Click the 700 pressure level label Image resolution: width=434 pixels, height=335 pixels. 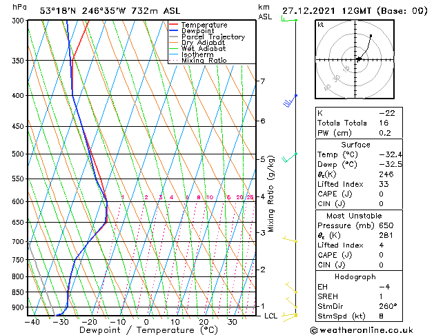(x=19, y=242)
